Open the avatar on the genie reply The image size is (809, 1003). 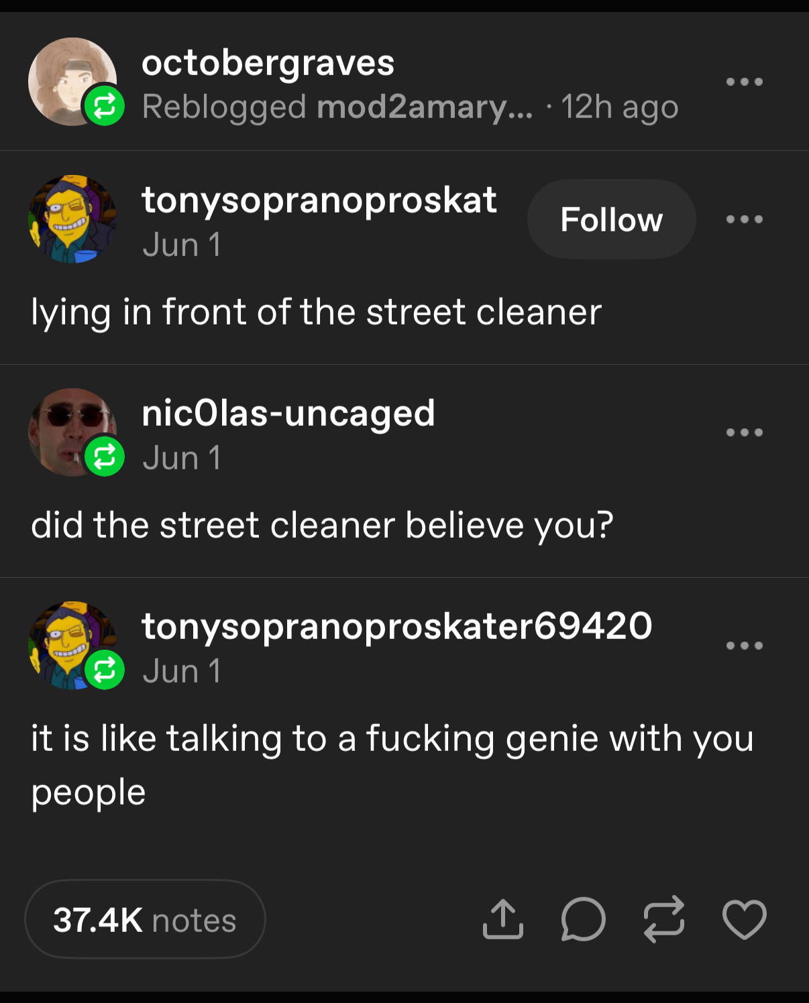click(x=72, y=646)
